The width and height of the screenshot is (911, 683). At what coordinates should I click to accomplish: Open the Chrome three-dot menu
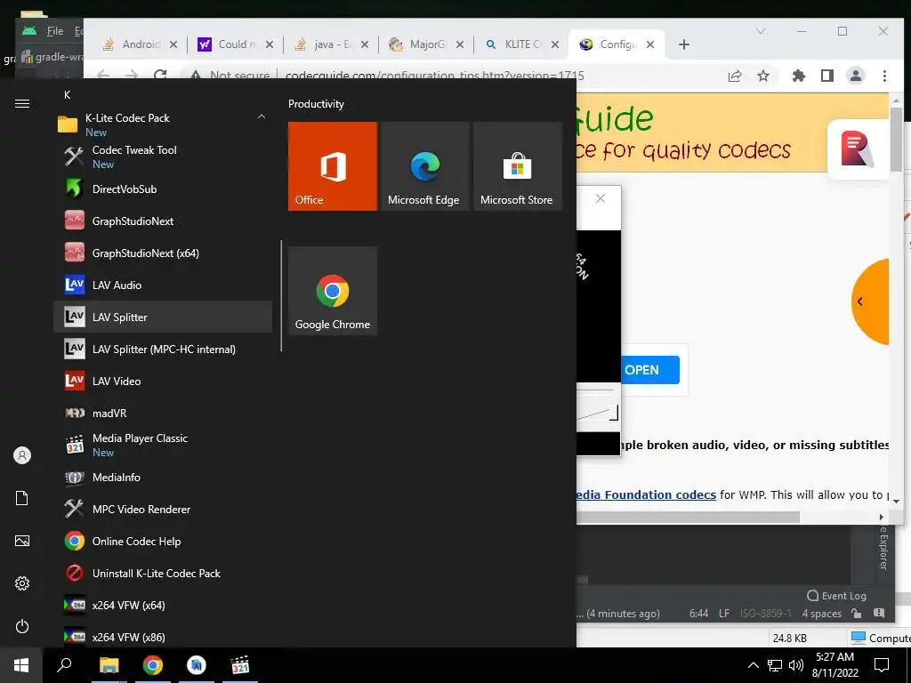[884, 76]
